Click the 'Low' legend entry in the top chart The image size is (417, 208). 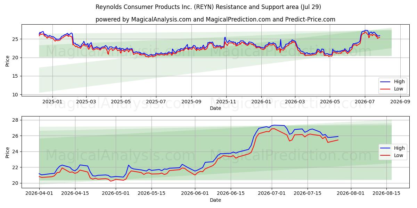click(x=393, y=89)
